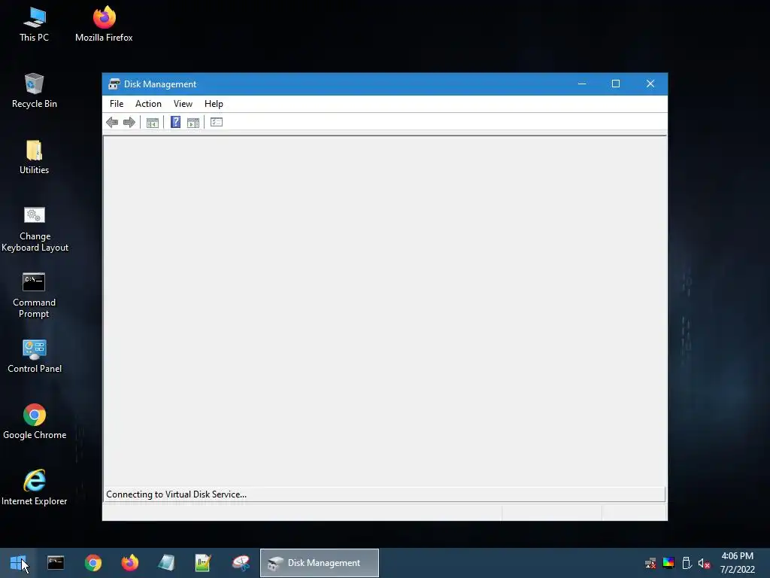The image size is (770, 578).
Task: Select the Control Panel desktop icon
Action: tap(35, 356)
